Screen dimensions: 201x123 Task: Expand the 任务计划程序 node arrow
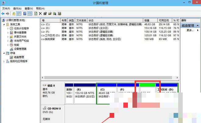[8, 28]
